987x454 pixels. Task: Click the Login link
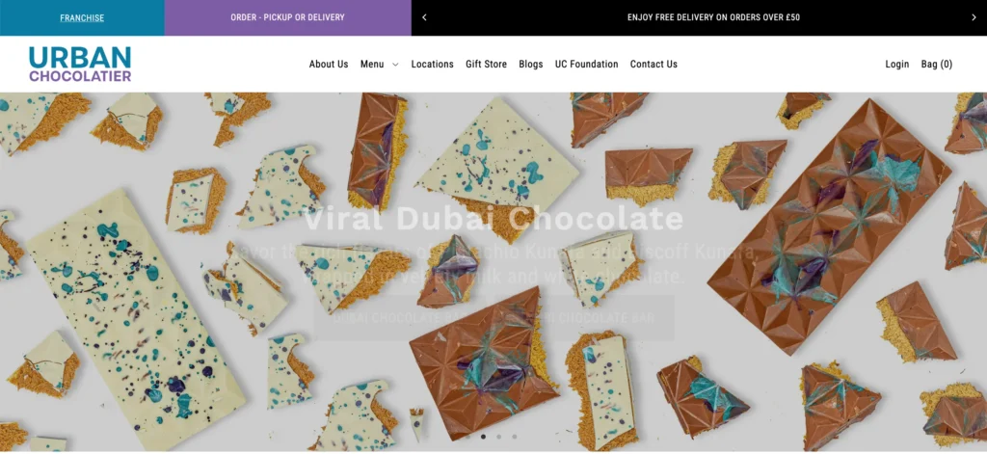coord(897,65)
